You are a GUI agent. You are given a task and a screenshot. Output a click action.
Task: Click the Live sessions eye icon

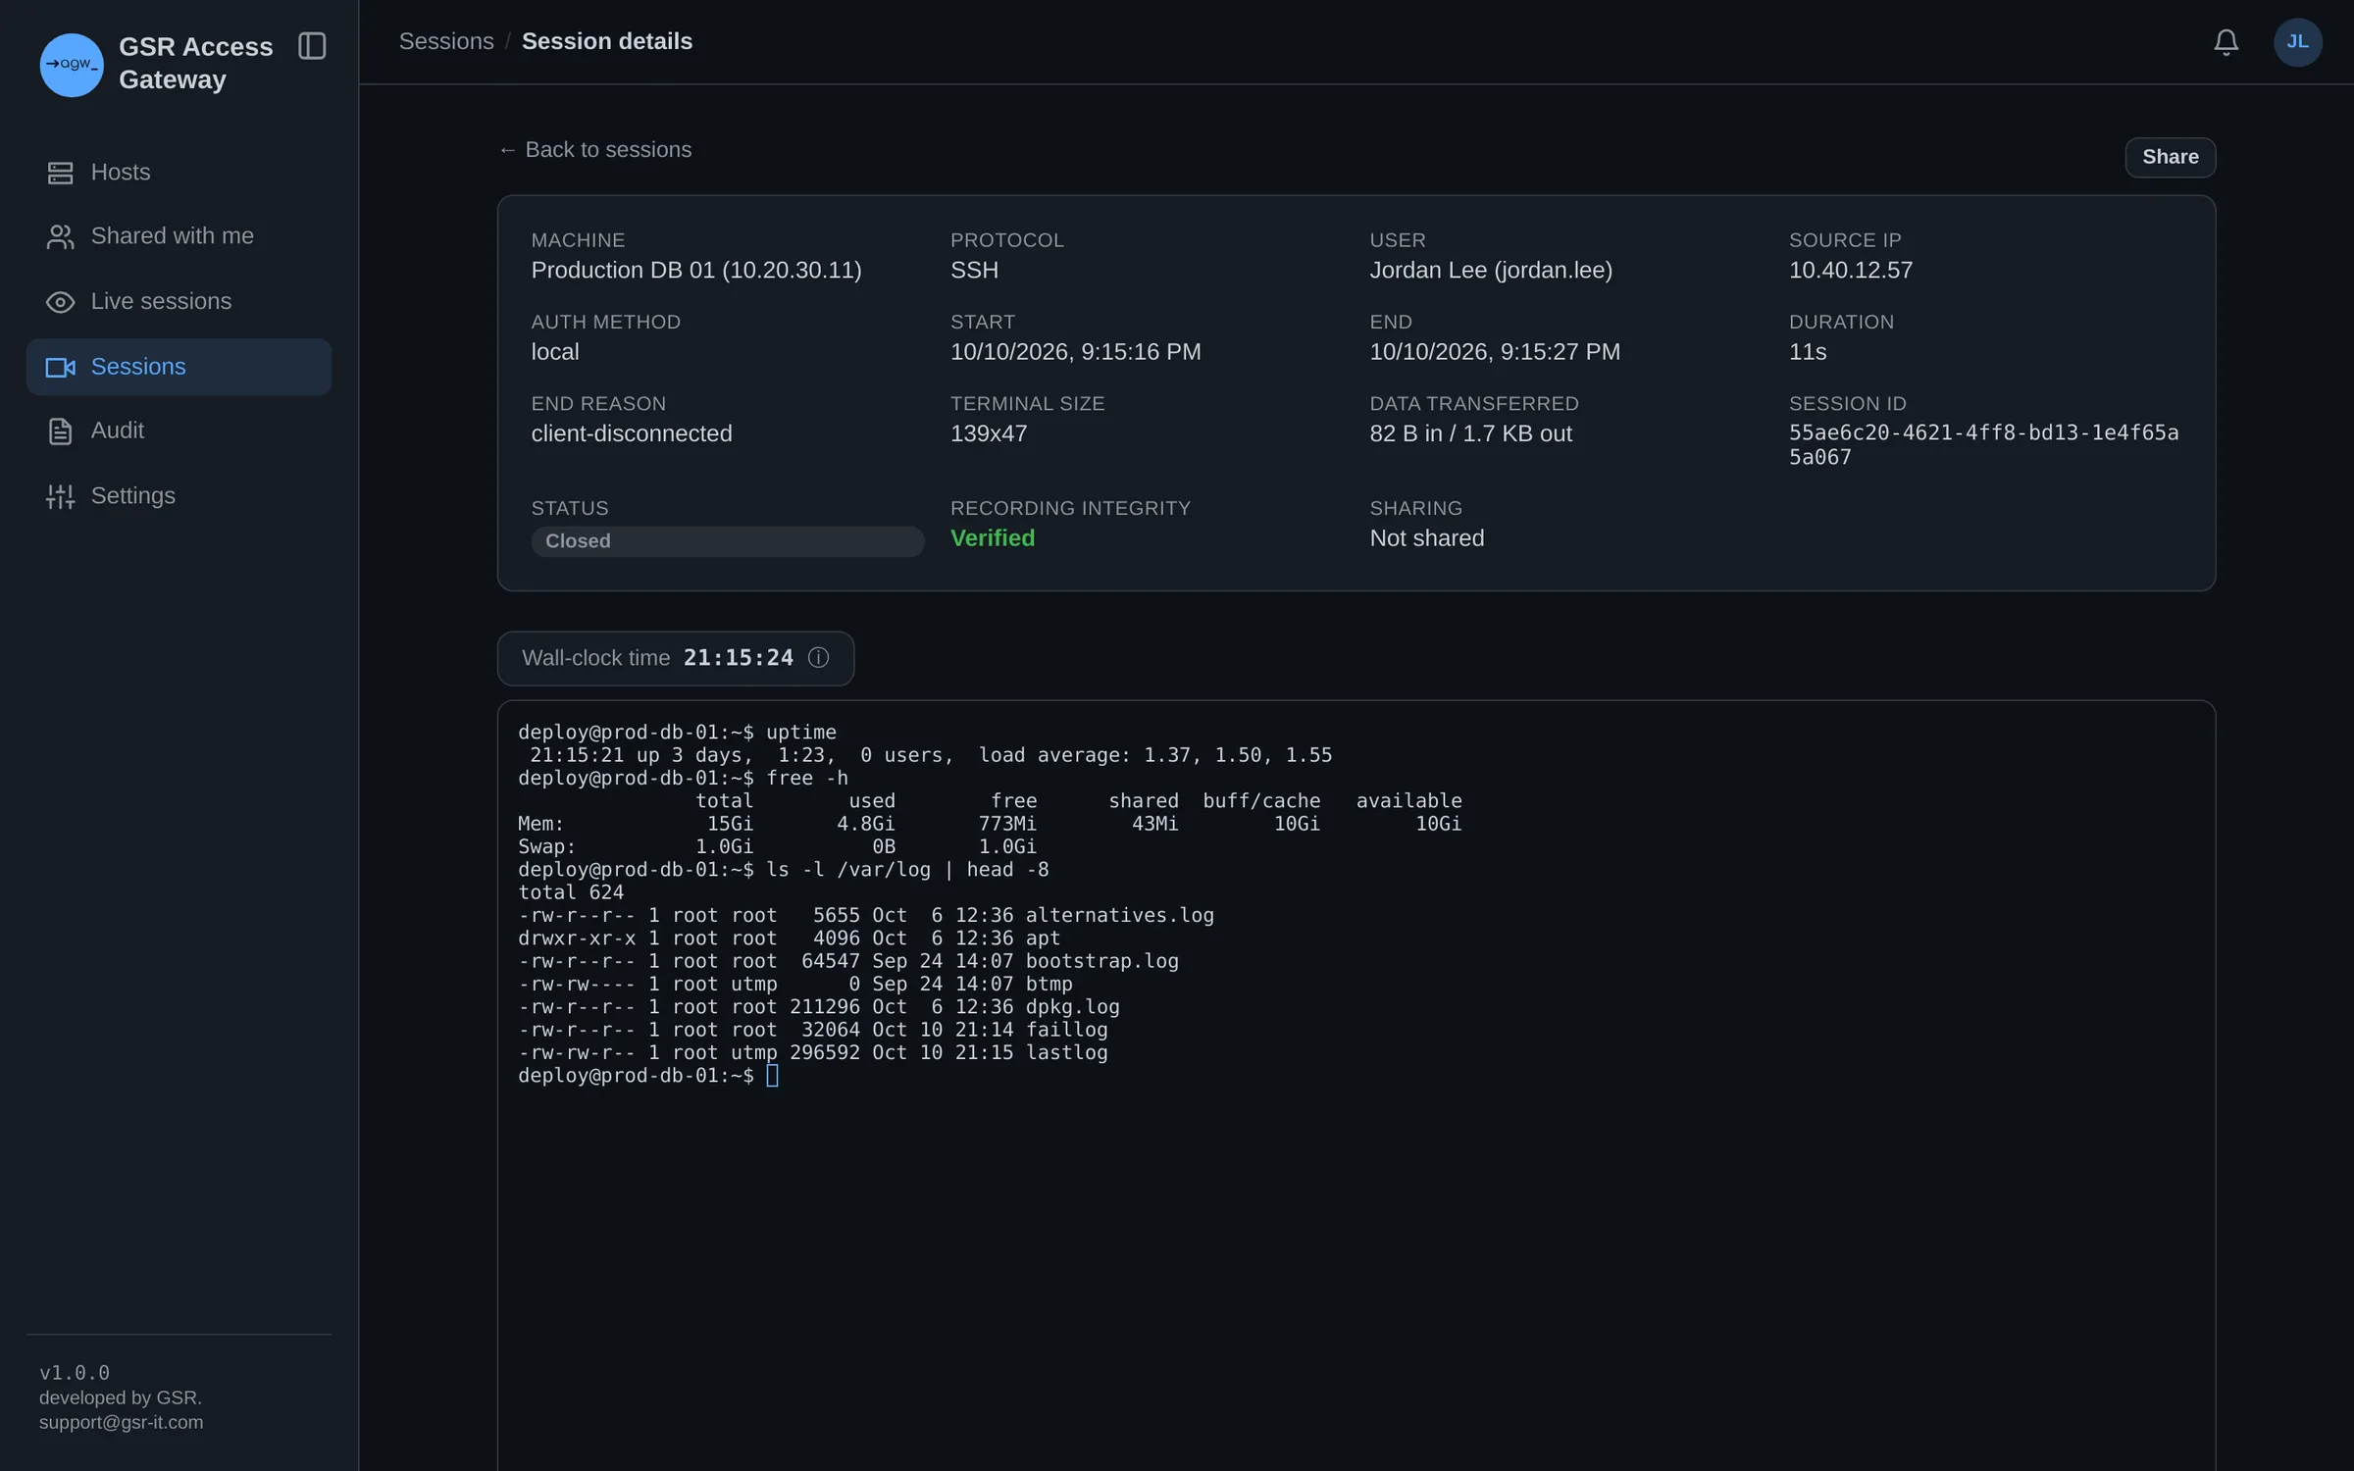pos(60,302)
